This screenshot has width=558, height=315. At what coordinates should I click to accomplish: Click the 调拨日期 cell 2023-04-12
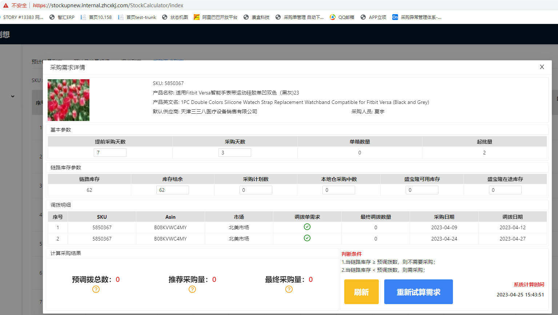tap(513, 227)
